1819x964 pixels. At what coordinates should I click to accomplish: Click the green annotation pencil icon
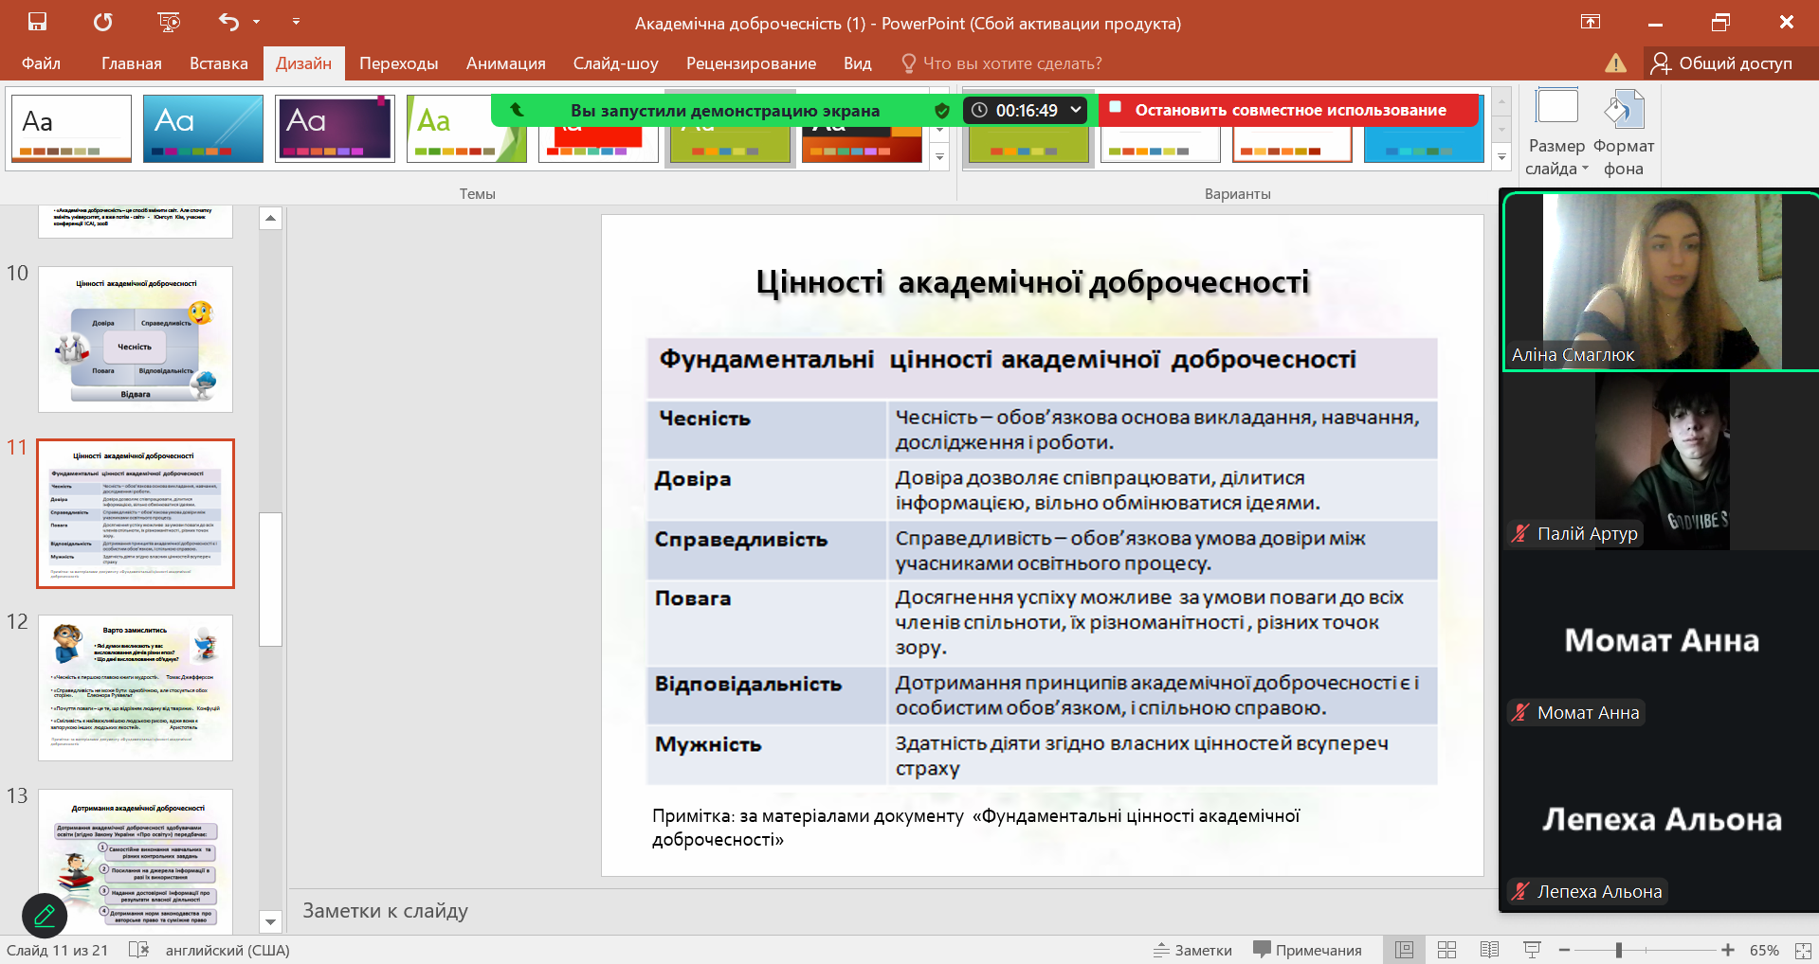45,915
